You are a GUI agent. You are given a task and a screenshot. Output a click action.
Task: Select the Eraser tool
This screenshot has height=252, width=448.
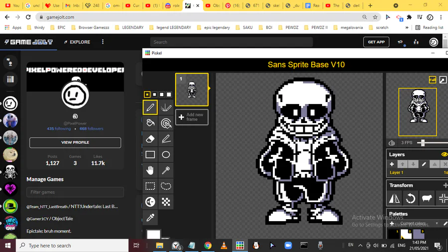pyautogui.click(x=150, y=139)
